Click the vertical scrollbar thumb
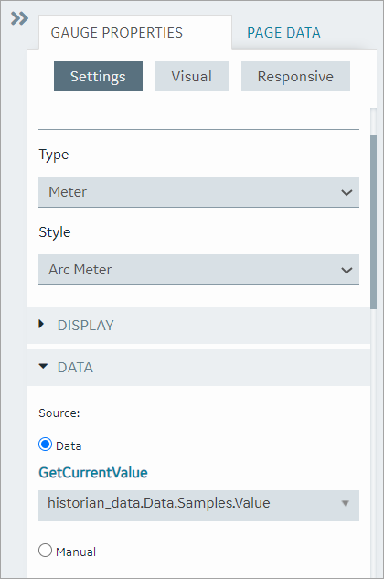The width and height of the screenshot is (384, 579). tap(374, 222)
